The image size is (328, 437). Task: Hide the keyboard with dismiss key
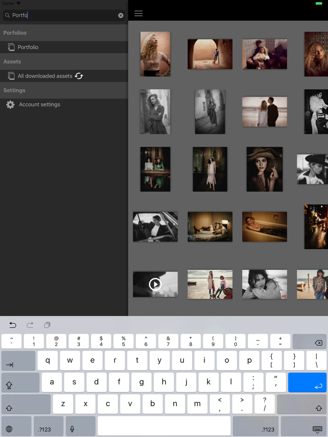[x=304, y=426]
